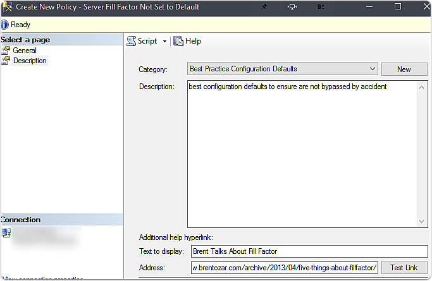Click the Text to display field
Viewport: 432px width, 281px height.
(x=308, y=251)
